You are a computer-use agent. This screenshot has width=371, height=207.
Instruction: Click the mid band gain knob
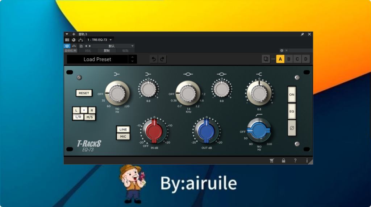[221, 89]
